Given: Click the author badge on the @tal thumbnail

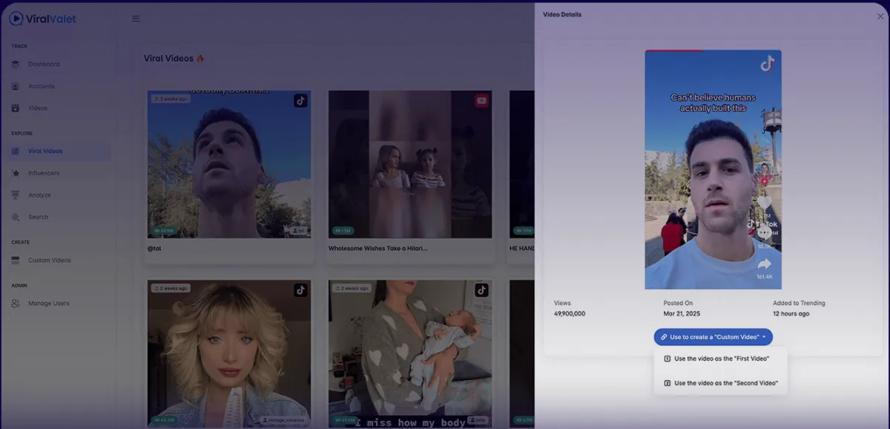Looking at the screenshot, I should point(298,231).
